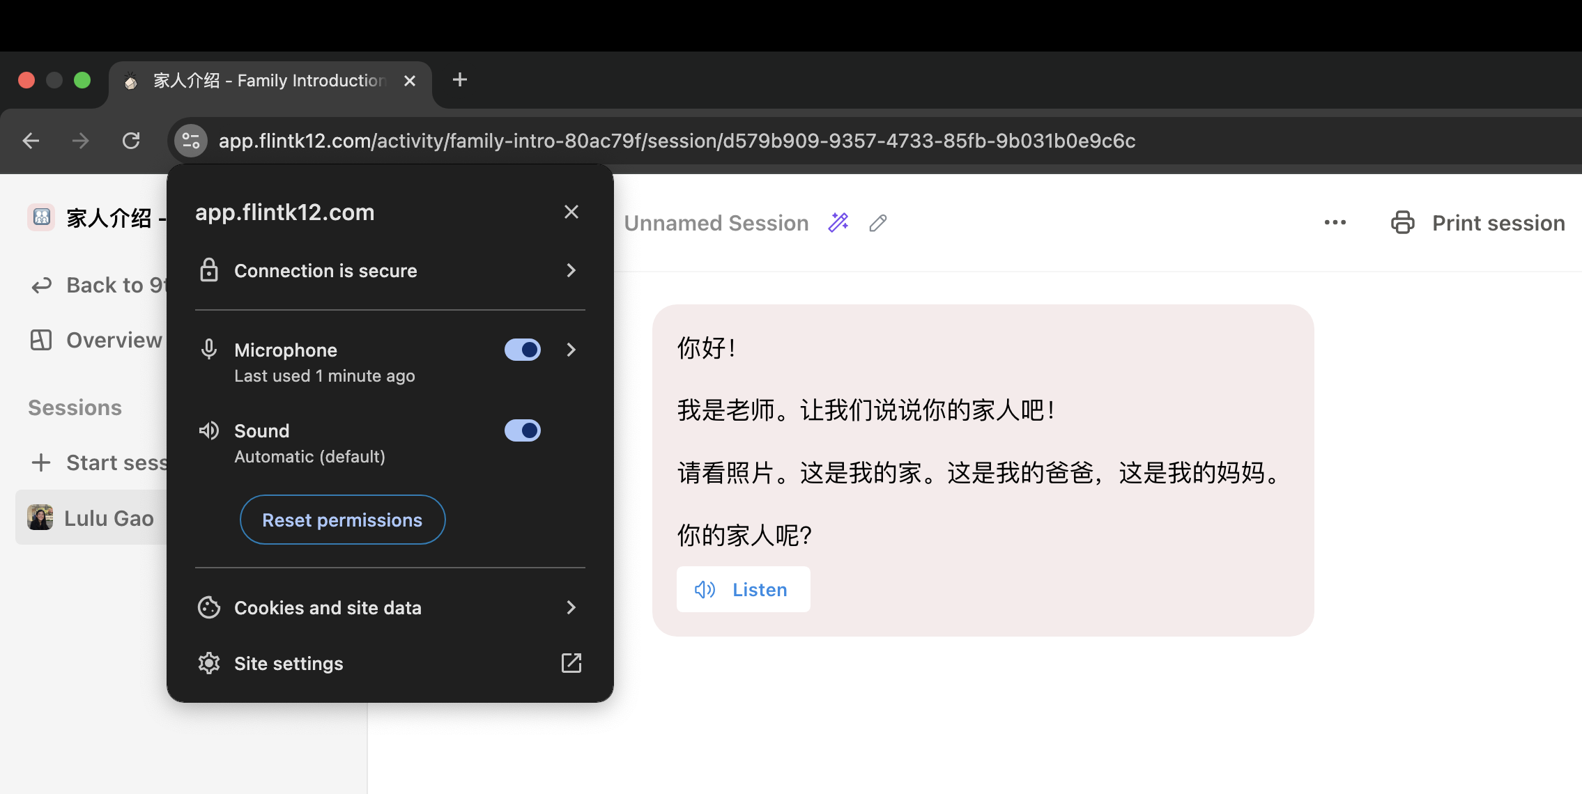1582x794 pixels.
Task: Click the lock icon in popup
Action: 209,270
